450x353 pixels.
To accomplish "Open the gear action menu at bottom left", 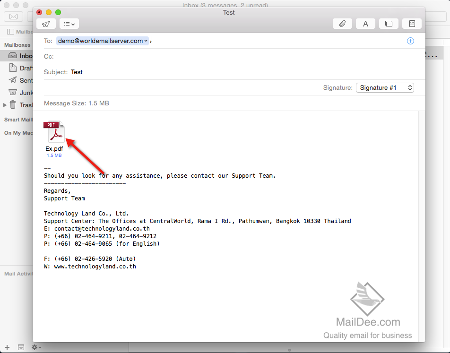I will [x=35, y=346].
